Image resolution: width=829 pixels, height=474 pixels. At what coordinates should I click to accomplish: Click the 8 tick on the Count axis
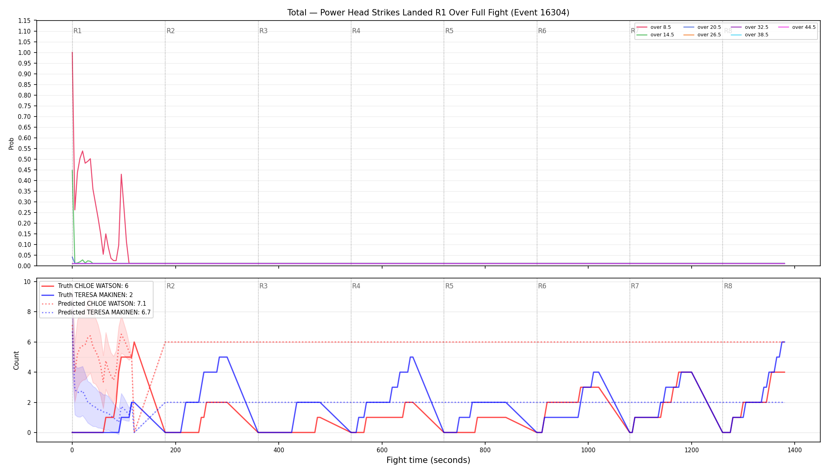29,312
